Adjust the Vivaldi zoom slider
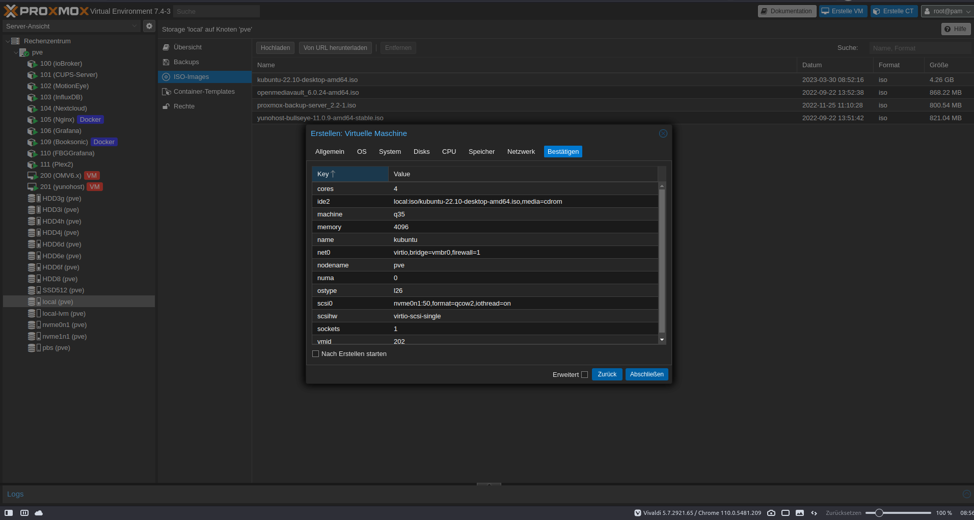974x520 pixels. coord(879,513)
